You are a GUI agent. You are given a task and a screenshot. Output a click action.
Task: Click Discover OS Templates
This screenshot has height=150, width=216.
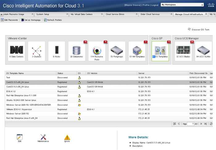[199, 29]
